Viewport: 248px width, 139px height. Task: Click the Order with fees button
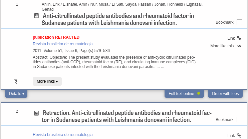225,94
